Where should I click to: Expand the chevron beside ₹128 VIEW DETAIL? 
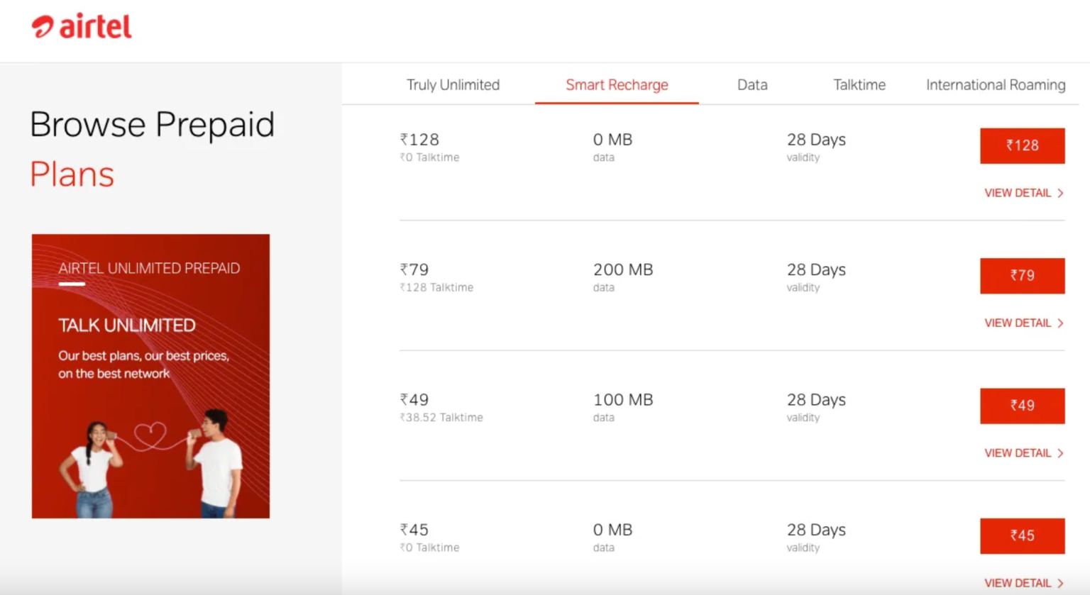pyautogui.click(x=1061, y=193)
